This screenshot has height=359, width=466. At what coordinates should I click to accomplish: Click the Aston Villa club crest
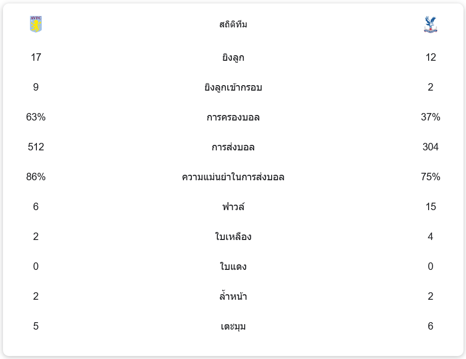pyautogui.click(x=36, y=24)
